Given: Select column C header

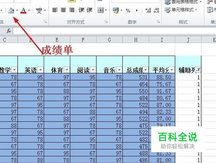Looking at the screenshot, I should (x=9, y=40).
